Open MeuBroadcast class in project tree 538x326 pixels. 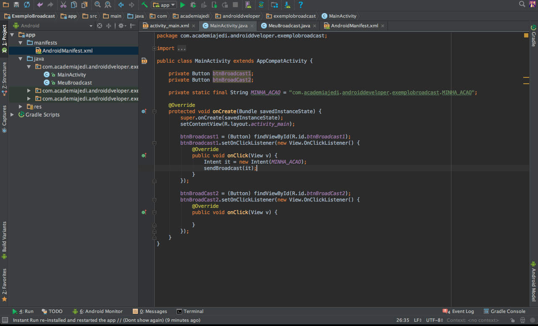coord(74,83)
